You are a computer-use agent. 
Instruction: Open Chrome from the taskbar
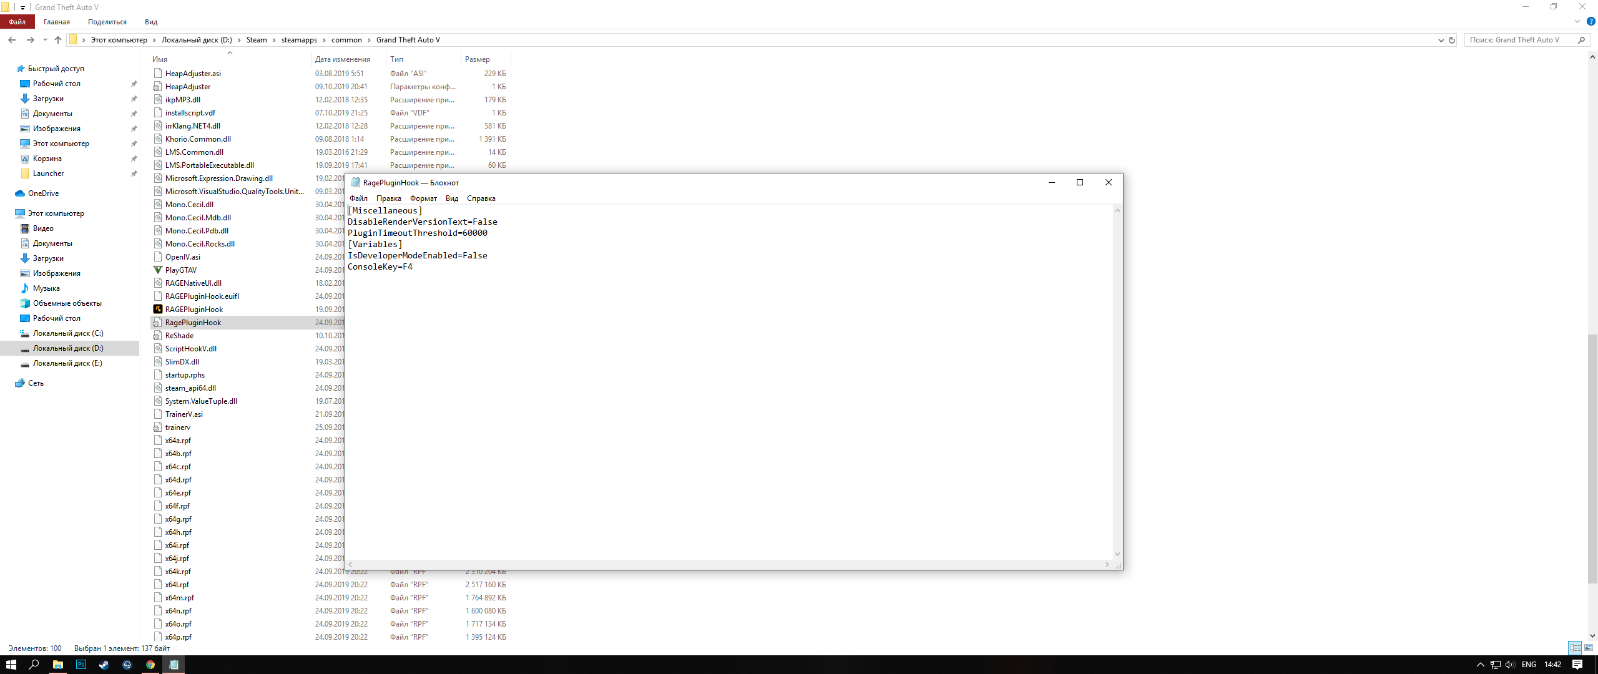pyautogui.click(x=150, y=665)
